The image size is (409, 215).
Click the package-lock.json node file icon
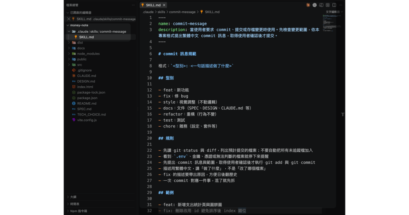click(74, 92)
